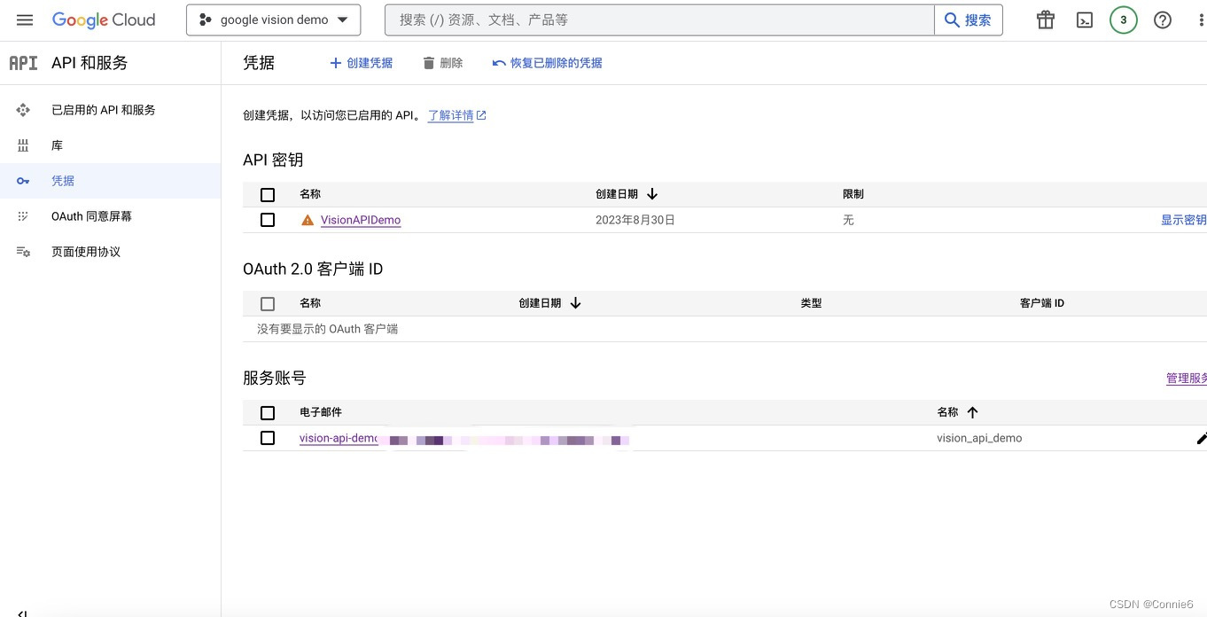Sort API keys by 创建日期 arrow
Viewport: 1207px width, 617px height.
(x=652, y=194)
